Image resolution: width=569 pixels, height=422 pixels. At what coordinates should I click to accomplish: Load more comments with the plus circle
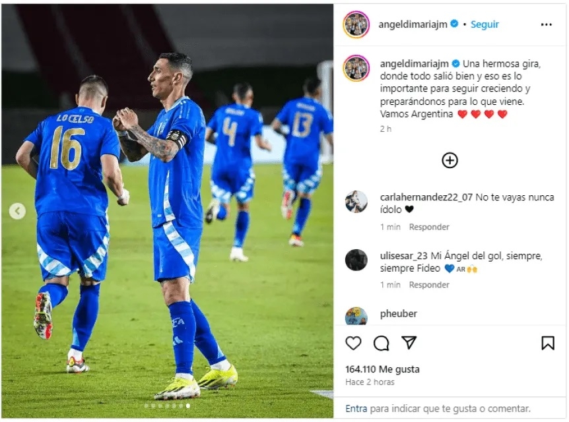point(450,160)
